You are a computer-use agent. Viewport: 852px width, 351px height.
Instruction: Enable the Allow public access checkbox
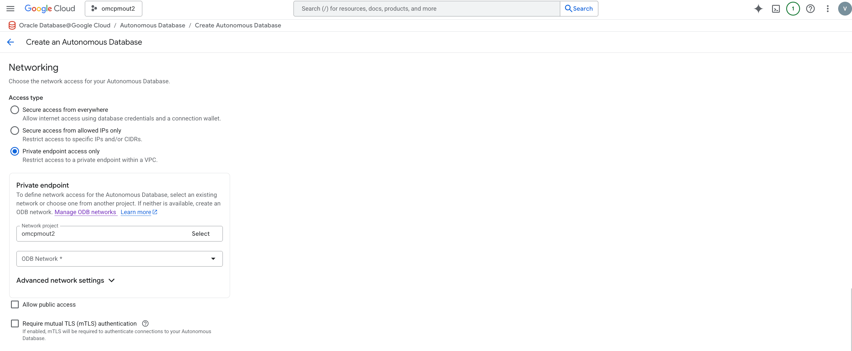pyautogui.click(x=14, y=304)
